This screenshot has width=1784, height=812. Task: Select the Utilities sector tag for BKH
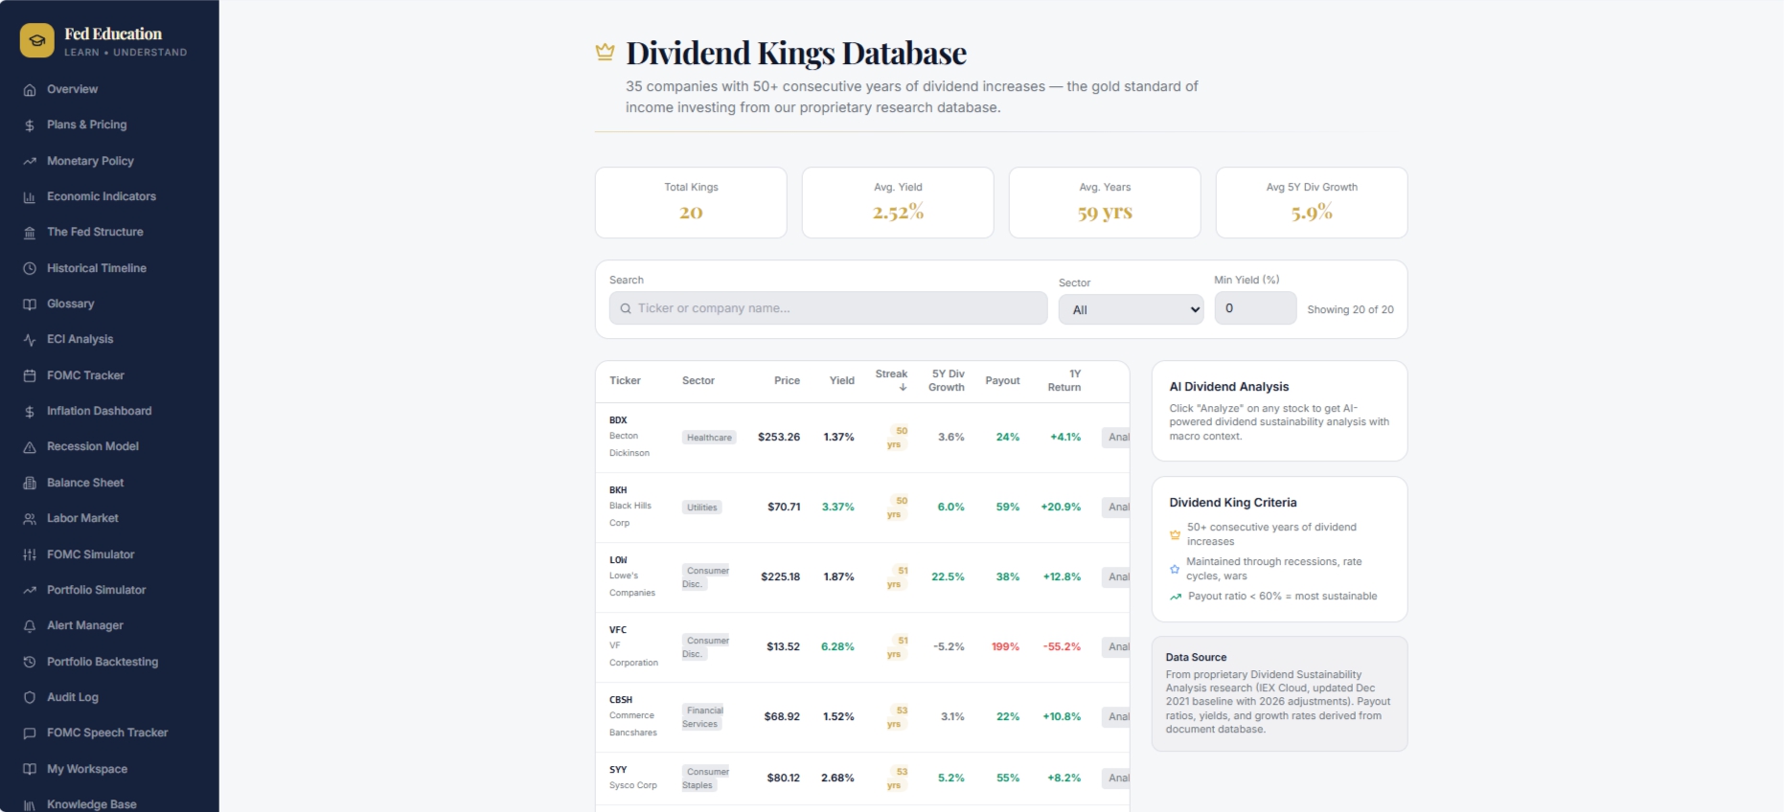[x=702, y=507]
